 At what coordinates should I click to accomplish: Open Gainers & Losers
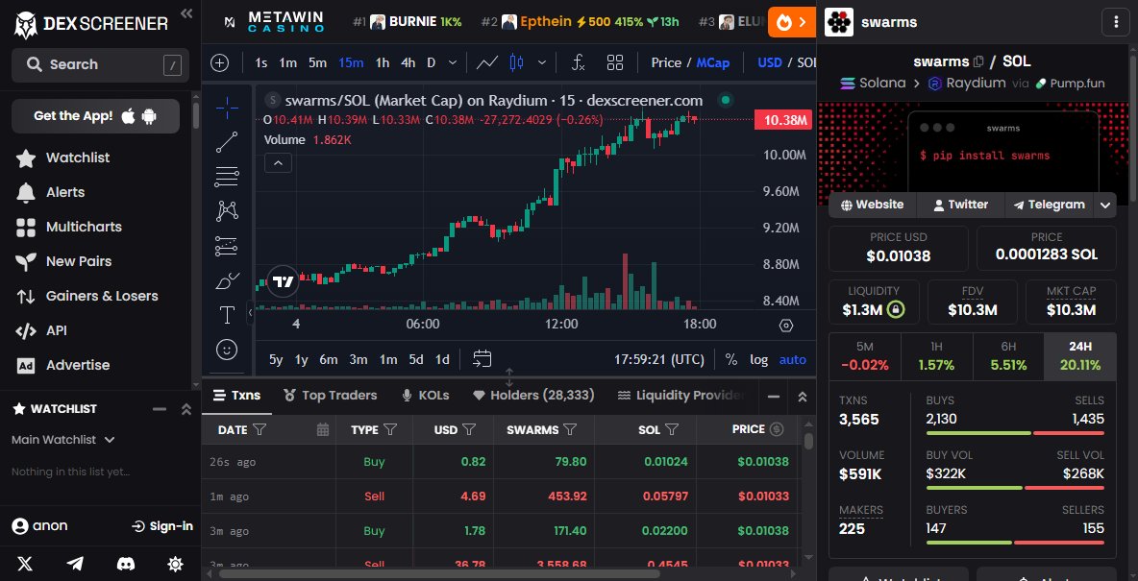point(102,296)
